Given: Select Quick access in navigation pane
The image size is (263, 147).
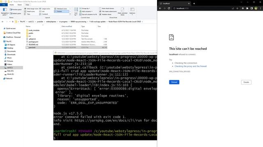Looking at the screenshot, I should click(x=11, y=29).
